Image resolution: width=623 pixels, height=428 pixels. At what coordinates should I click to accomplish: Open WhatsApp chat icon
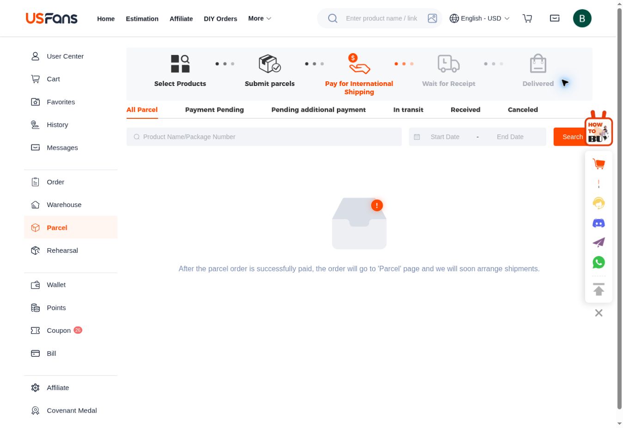599,263
